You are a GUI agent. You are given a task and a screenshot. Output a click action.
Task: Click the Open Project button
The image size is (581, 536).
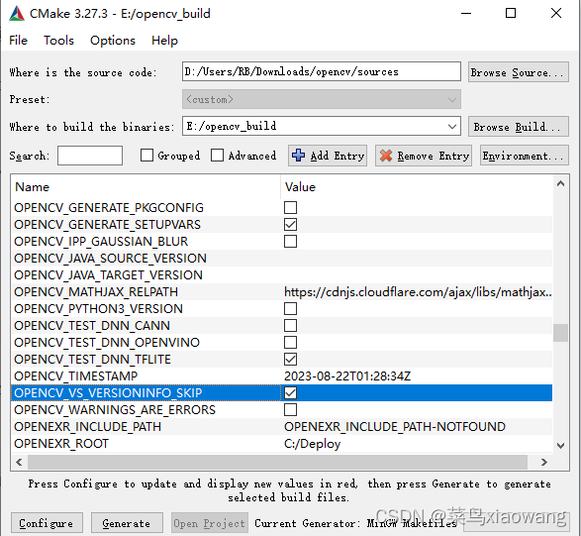(210, 523)
